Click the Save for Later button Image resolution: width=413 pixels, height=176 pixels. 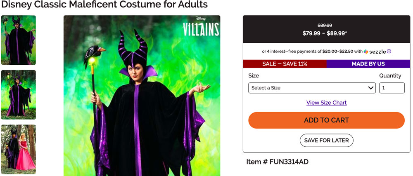tap(326, 140)
